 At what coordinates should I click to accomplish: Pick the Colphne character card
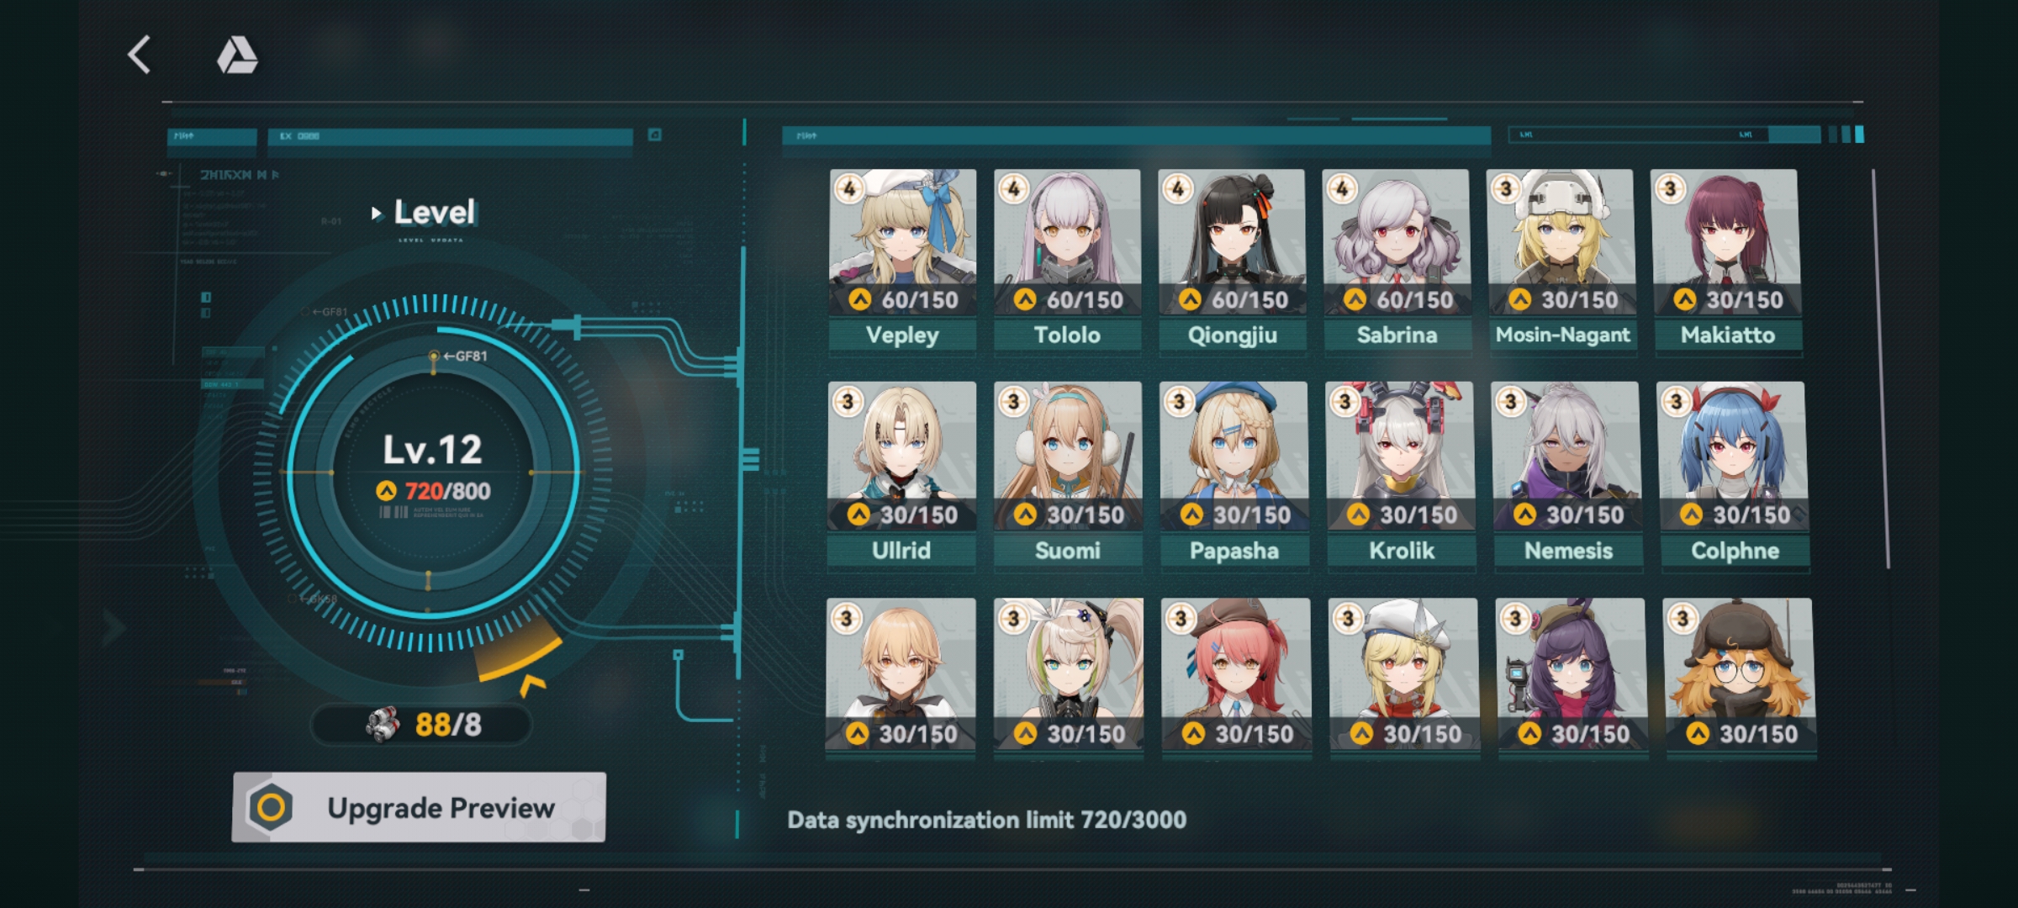[1733, 476]
